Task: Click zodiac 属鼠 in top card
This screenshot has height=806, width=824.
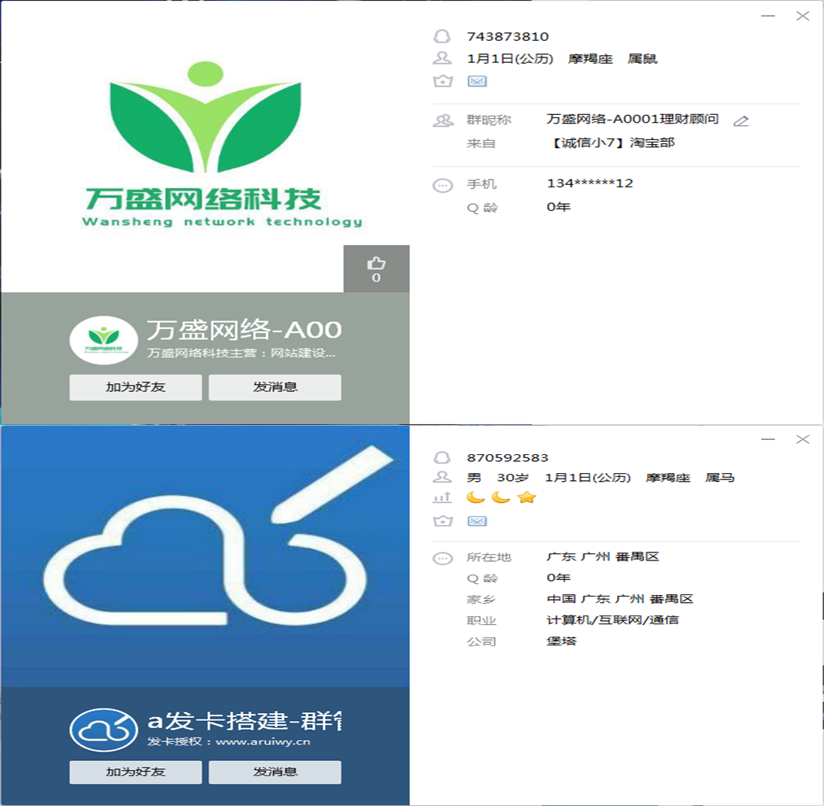Action: 642,58
